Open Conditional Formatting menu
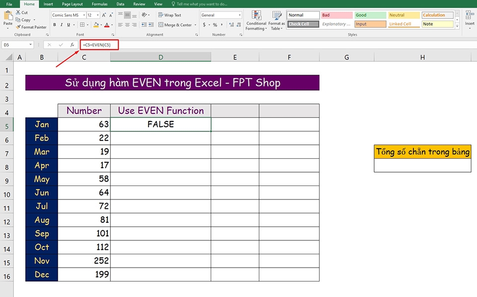477x297 pixels. (256, 20)
